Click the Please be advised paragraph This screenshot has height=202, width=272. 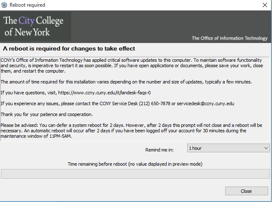coord(131,131)
